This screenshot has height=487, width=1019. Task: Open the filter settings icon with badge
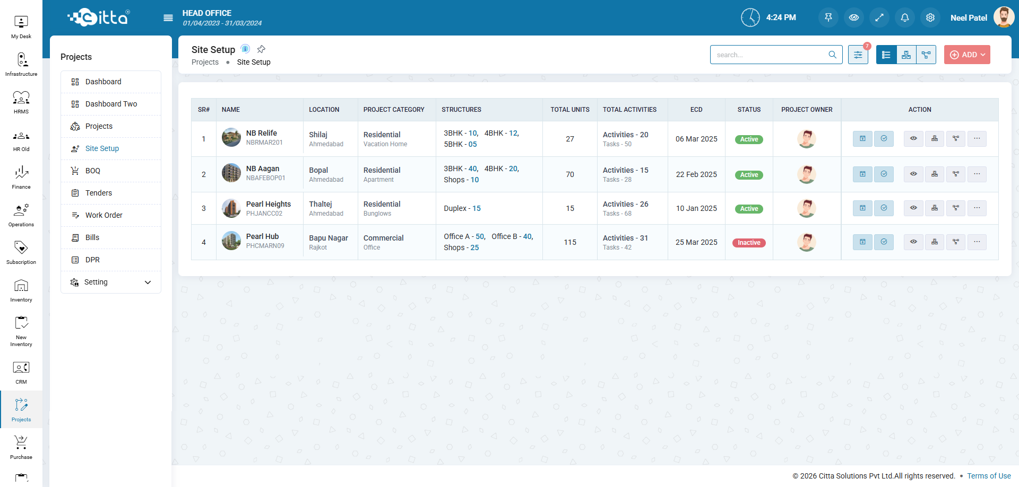coord(858,55)
